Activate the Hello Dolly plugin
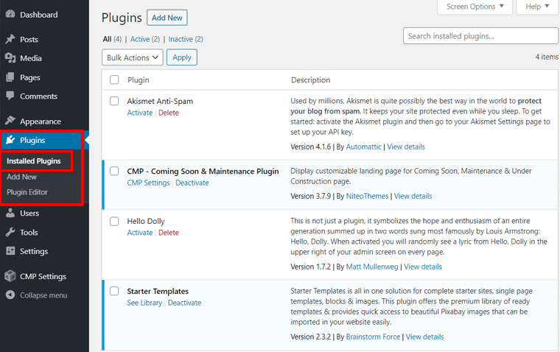This screenshot has height=352, width=560. 140,233
